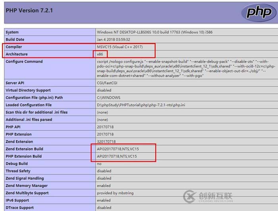Click 'Configuration File (php.ini) Path' label
Viewport: 278px width, 211px height.
point(34,98)
